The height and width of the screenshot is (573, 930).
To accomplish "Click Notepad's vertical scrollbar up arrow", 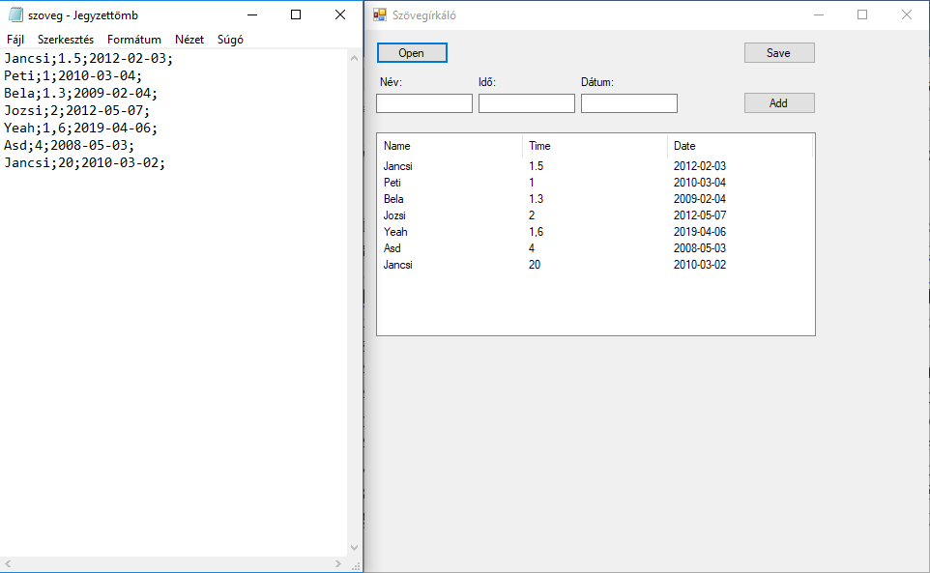I will (355, 58).
